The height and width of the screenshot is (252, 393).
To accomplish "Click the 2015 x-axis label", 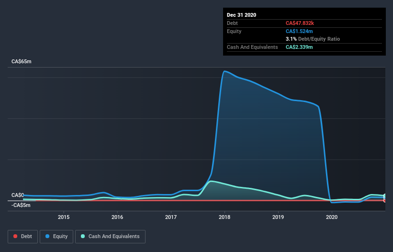I will coord(64,217).
